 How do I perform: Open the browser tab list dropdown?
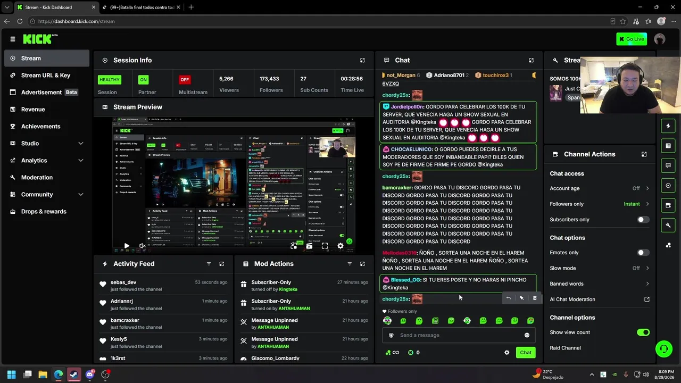[x=7, y=7]
